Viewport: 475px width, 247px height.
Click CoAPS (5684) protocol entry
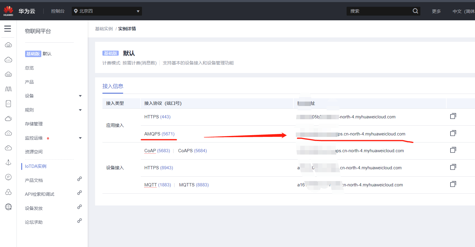point(192,151)
